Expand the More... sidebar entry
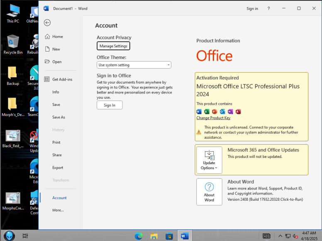This screenshot has width=322, height=241. tap(57, 210)
